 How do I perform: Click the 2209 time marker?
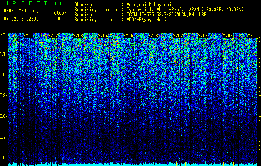tap(228, 36)
